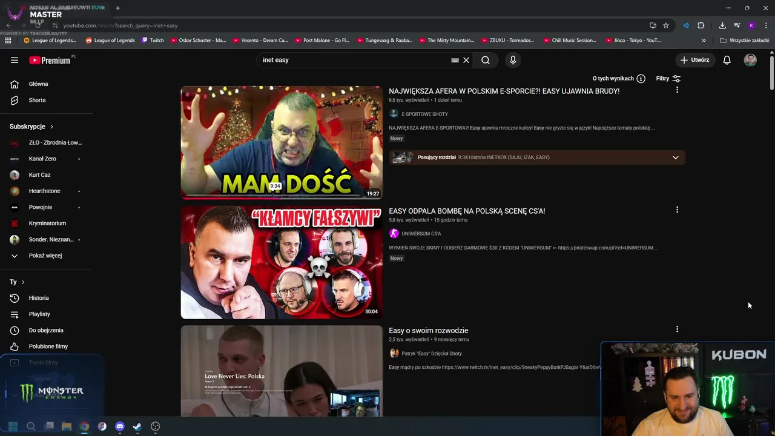Switch to OBS Studio in the taskbar
775x436 pixels.
coord(155,426)
